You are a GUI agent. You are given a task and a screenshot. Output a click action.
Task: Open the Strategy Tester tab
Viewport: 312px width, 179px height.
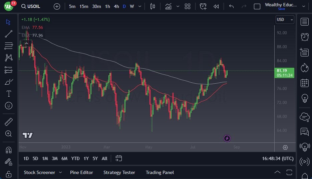pos(119,172)
